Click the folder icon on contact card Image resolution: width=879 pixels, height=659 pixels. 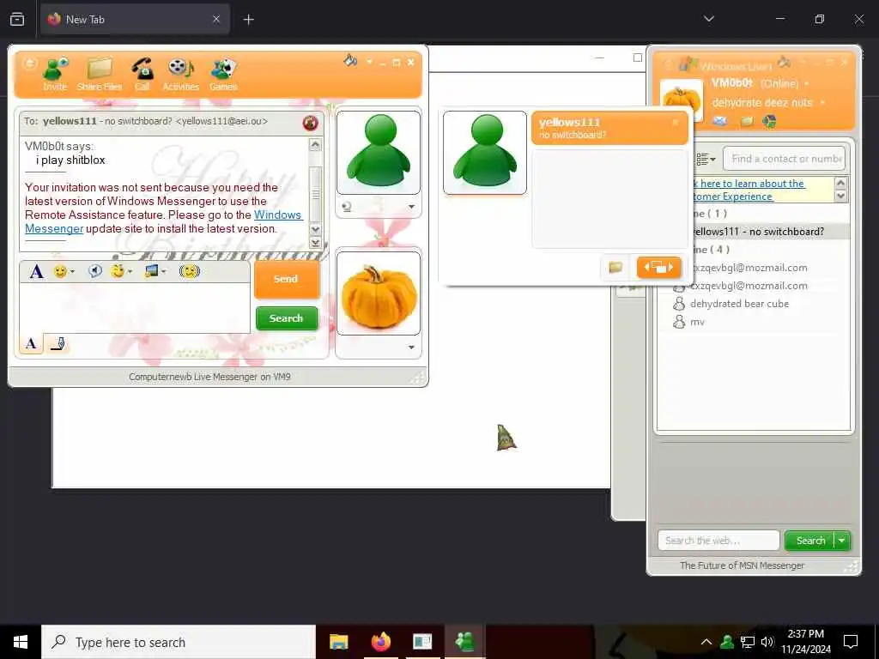pos(615,268)
